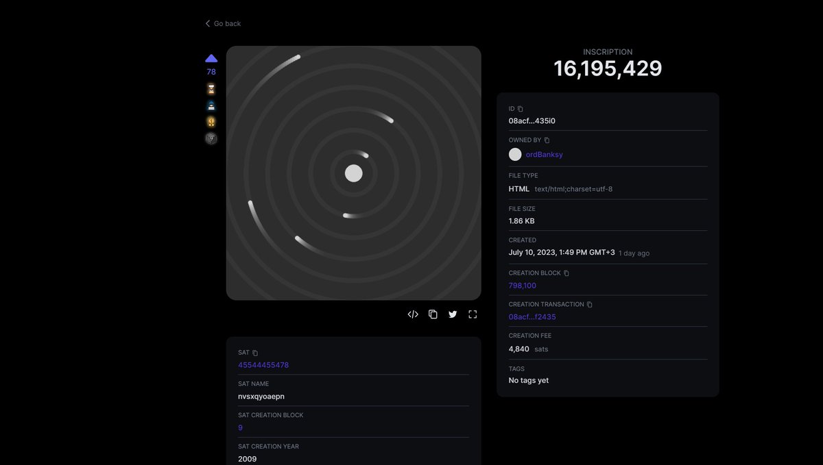Open the artwork in fullscreen

[x=473, y=314]
